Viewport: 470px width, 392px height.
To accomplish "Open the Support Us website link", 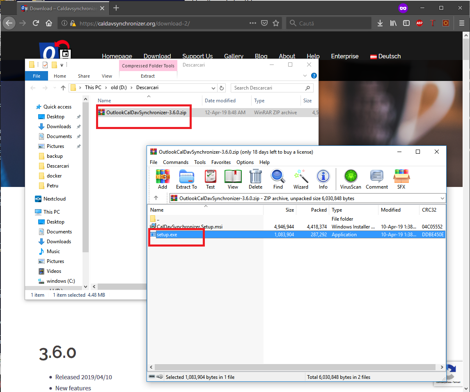I will (x=197, y=56).
